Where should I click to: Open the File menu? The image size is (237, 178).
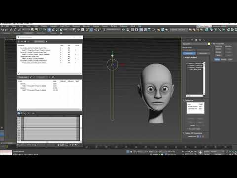pos(2,26)
